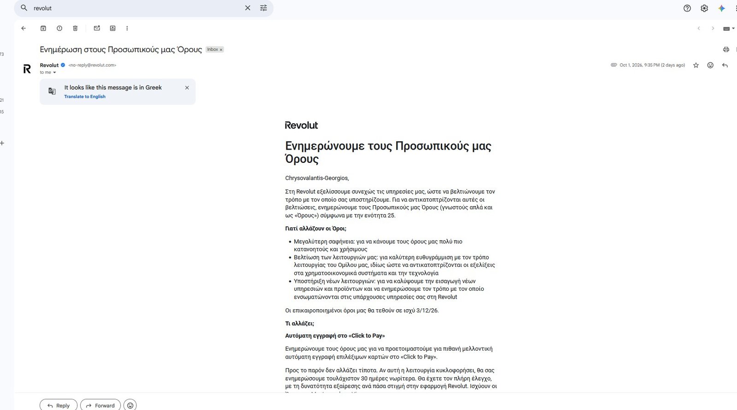This screenshot has height=410, width=737.
Task: Click the no-reply@revolut.com sender address
Action: coord(92,65)
